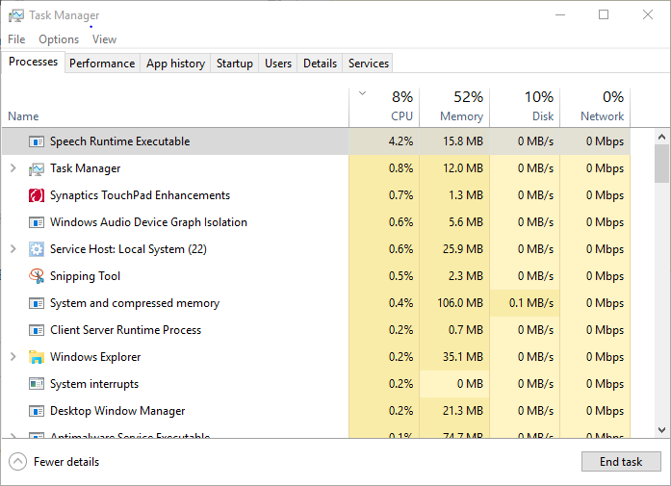Select the Synaptics TouchPad Enhancements row name

140,195
